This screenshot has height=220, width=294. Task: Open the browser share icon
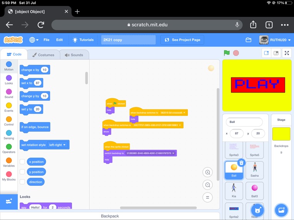click(x=253, y=25)
